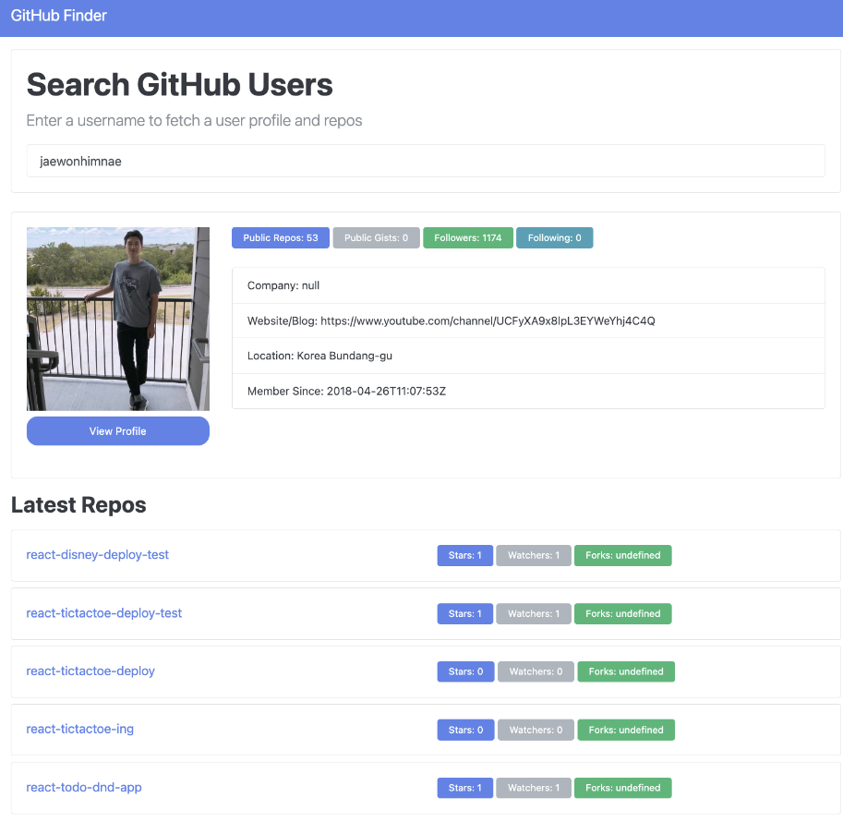Click the GitHub Finder navbar title
Image resolution: width=843 pixels, height=822 pixels.
pos(58,16)
